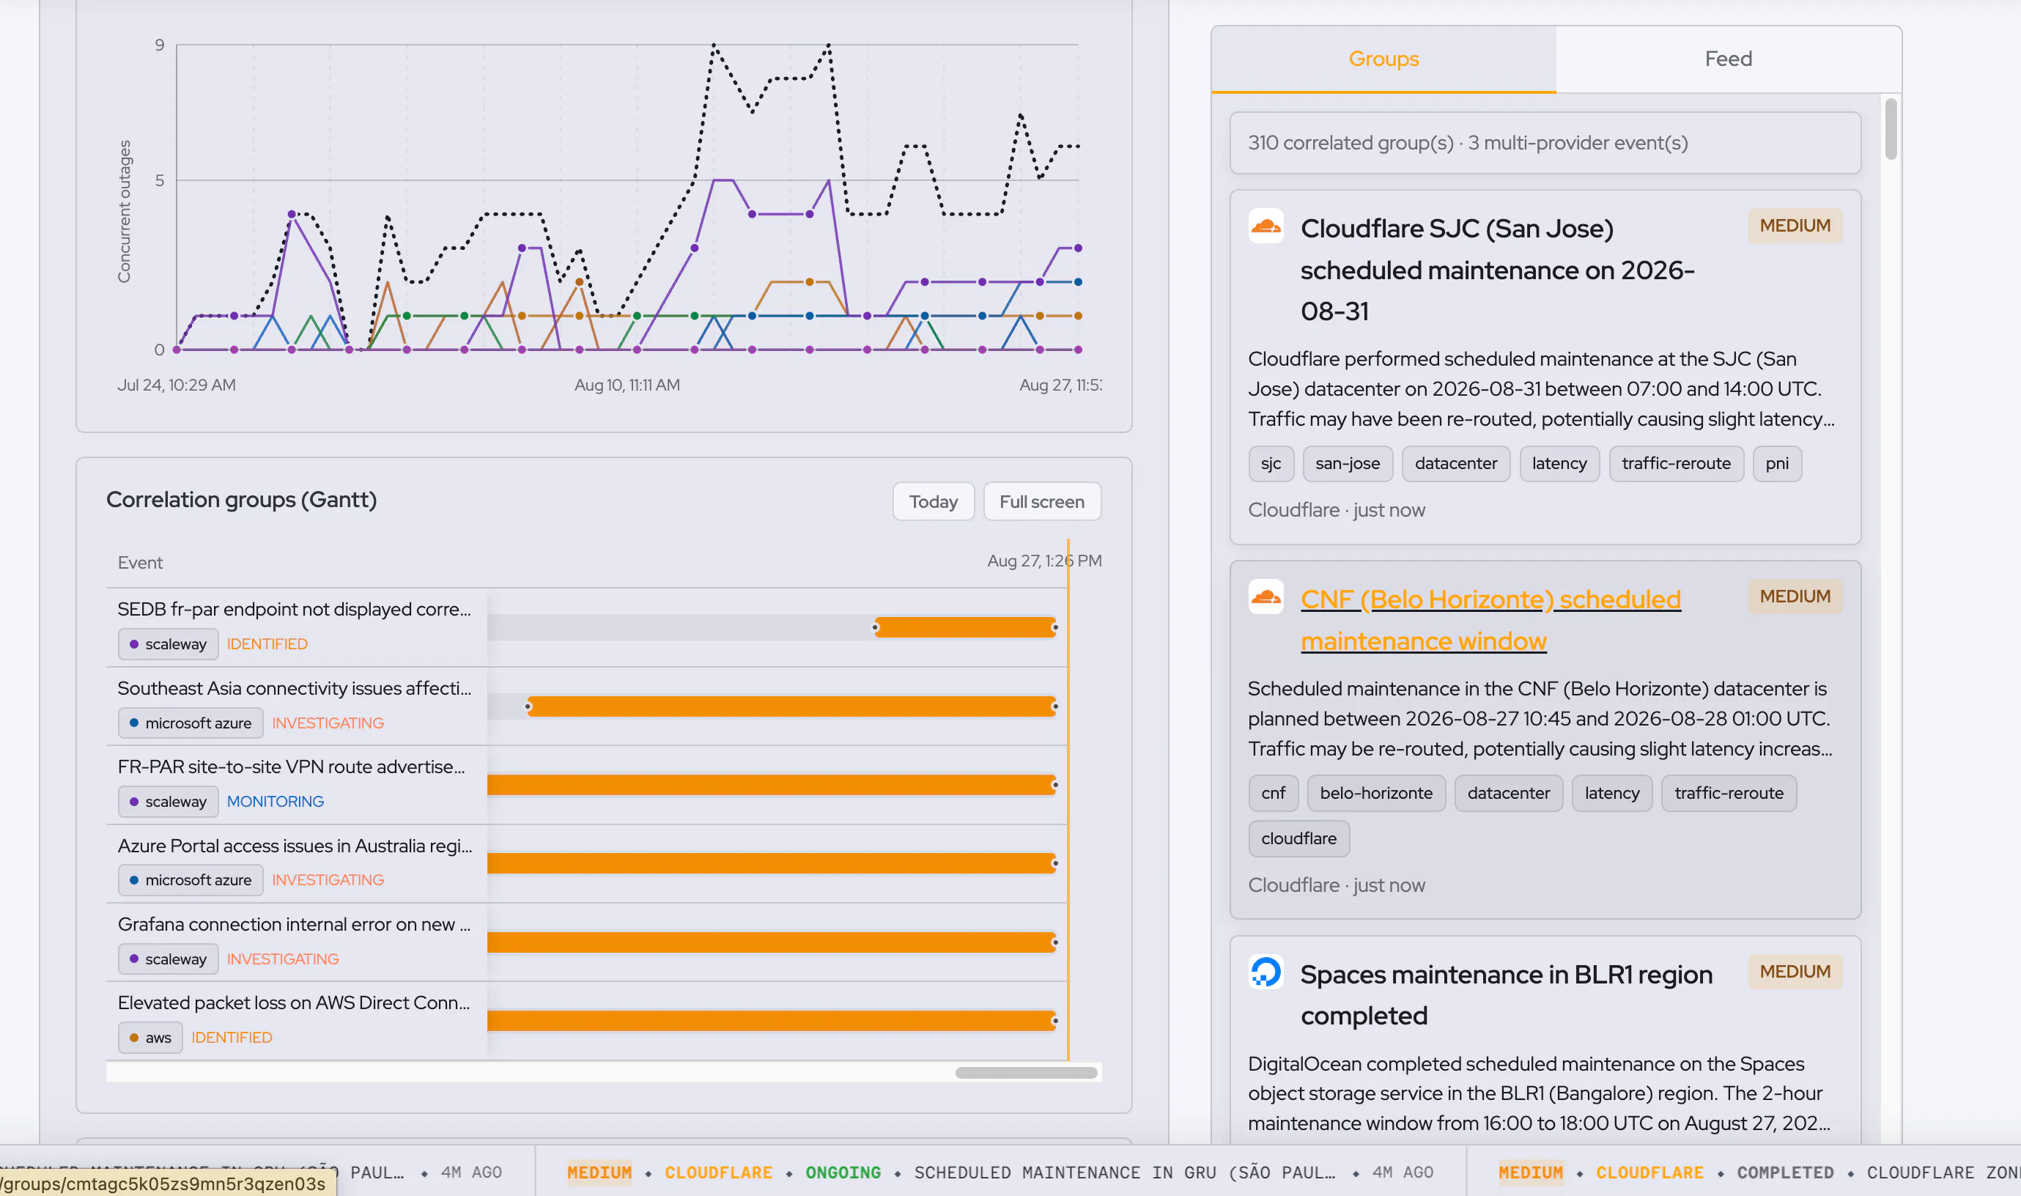
Task: Select the cnf tag
Action: (x=1273, y=793)
